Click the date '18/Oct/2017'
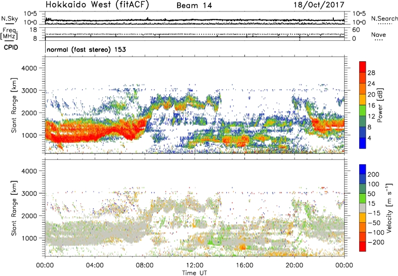Image resolution: width=398 pixels, height=276 pixels. coord(319,5)
